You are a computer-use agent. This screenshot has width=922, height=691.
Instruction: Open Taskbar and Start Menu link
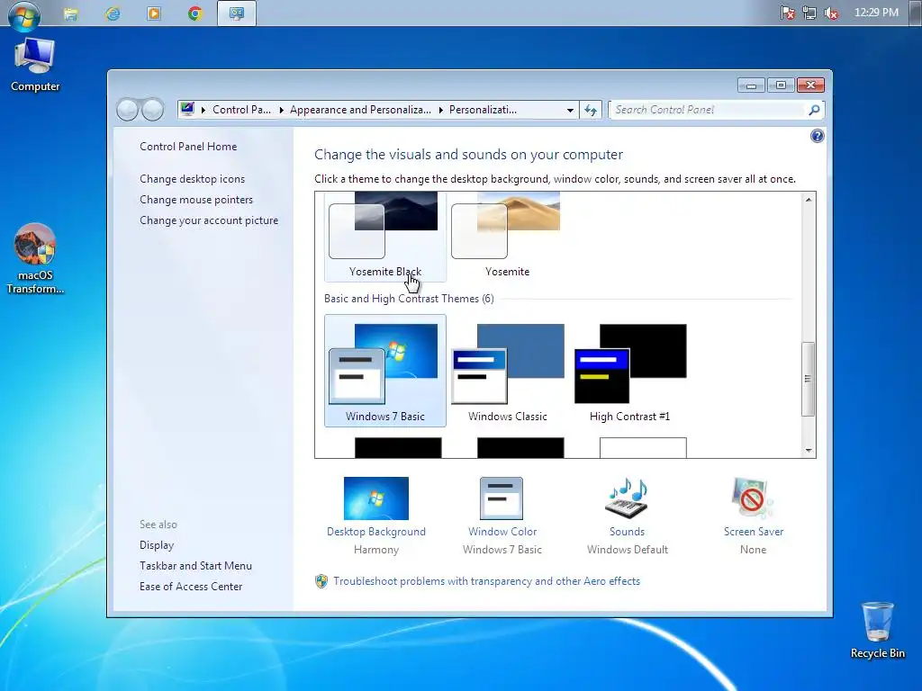[x=195, y=566]
